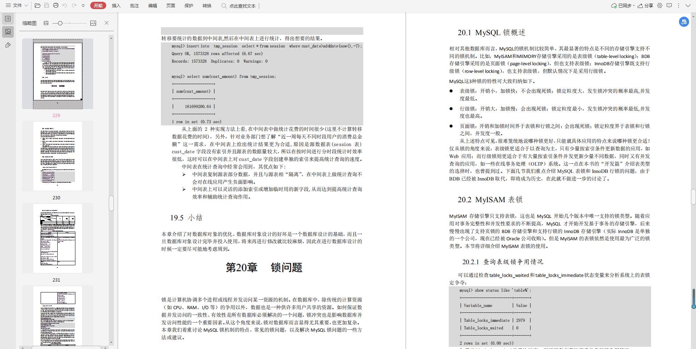Open the quick access toolbar dropdown arrow
The height and width of the screenshot is (349, 696).
pos(83,6)
